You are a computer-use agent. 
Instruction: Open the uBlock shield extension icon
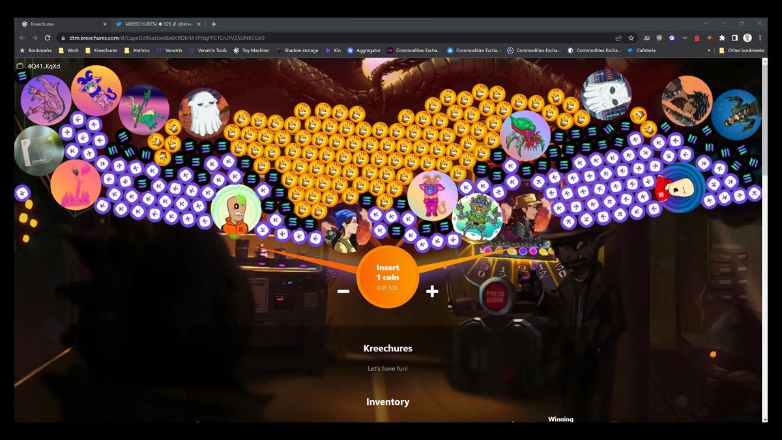tap(659, 38)
